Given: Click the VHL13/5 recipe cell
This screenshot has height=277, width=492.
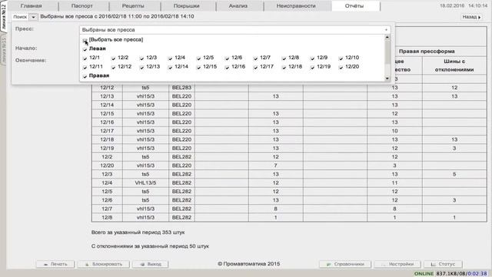Looking at the screenshot, I should 145,183.
